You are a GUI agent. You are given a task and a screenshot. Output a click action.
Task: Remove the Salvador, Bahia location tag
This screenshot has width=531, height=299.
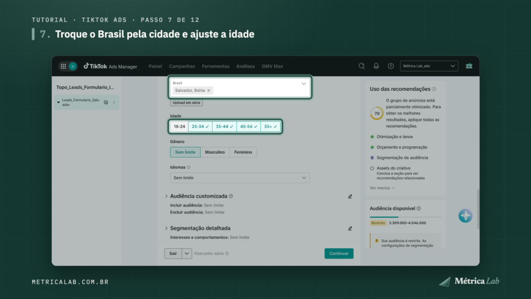point(208,90)
